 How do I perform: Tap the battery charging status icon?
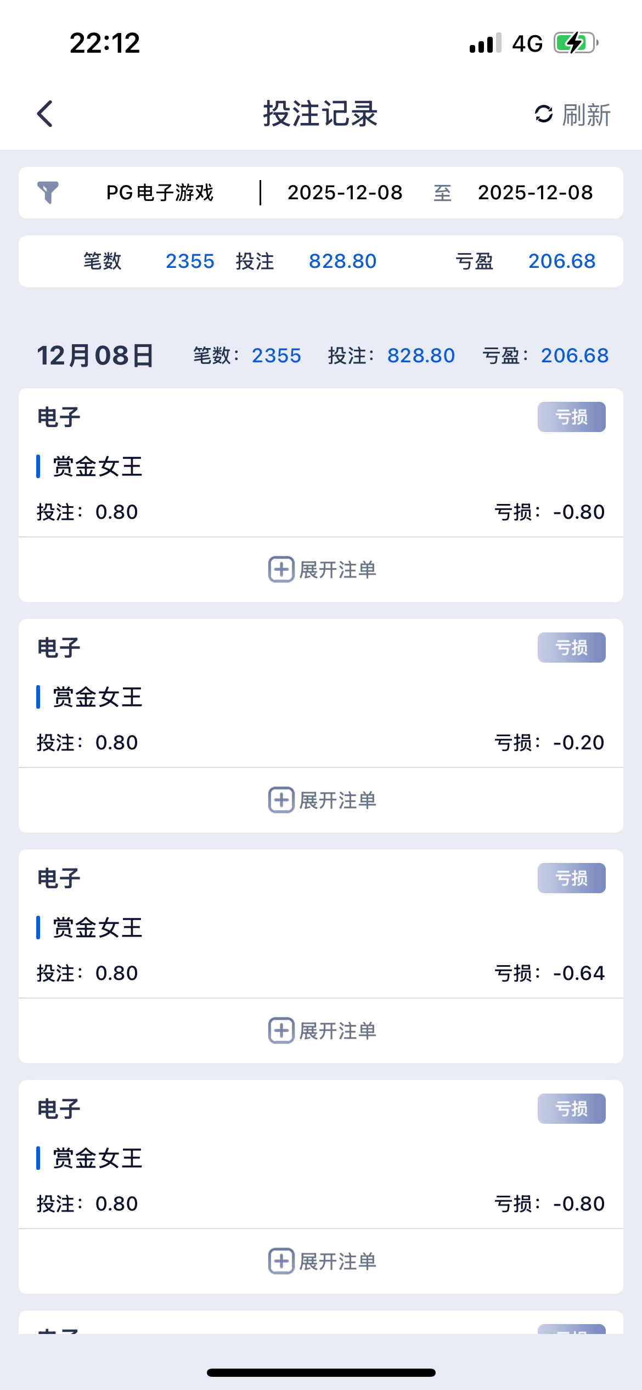tap(575, 43)
